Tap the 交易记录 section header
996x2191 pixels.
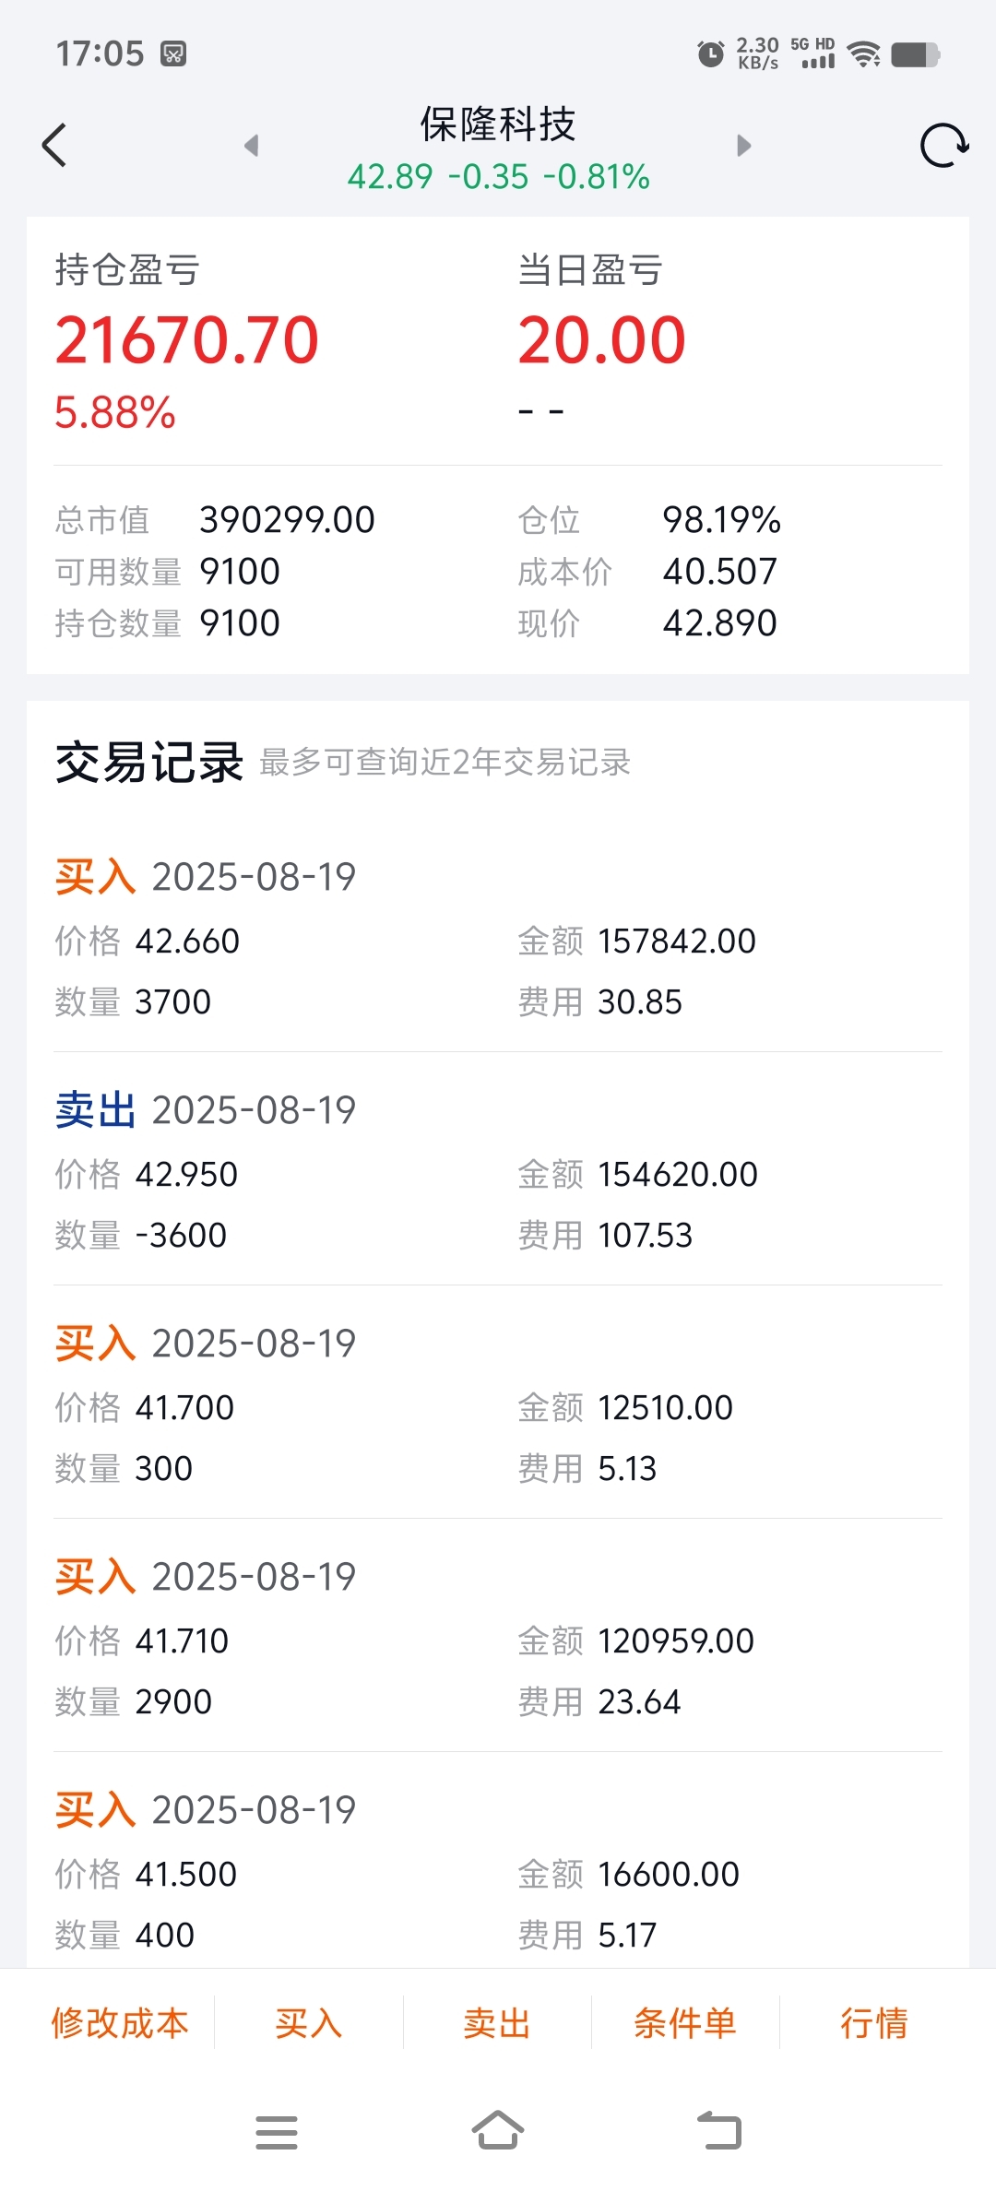coord(149,763)
